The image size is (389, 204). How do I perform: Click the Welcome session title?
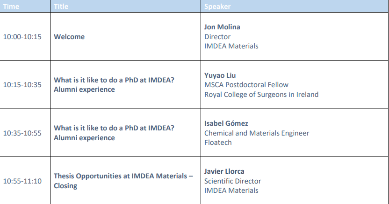pyautogui.click(x=69, y=36)
